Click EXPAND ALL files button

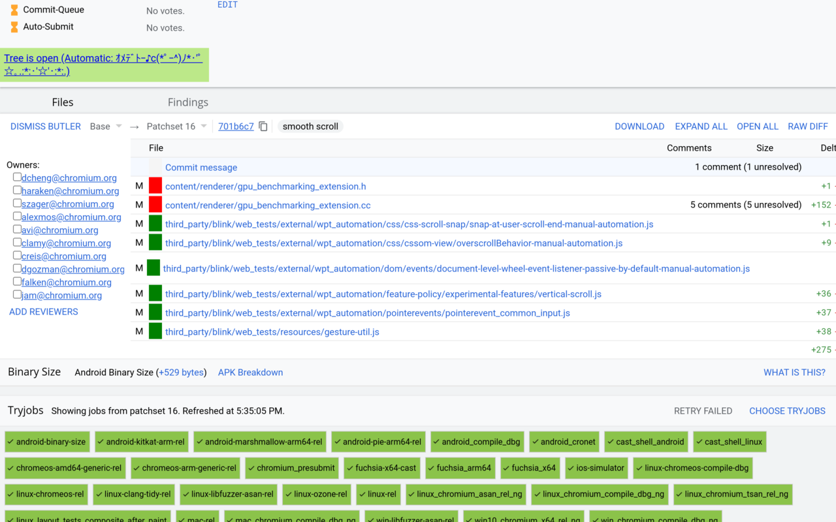701,127
